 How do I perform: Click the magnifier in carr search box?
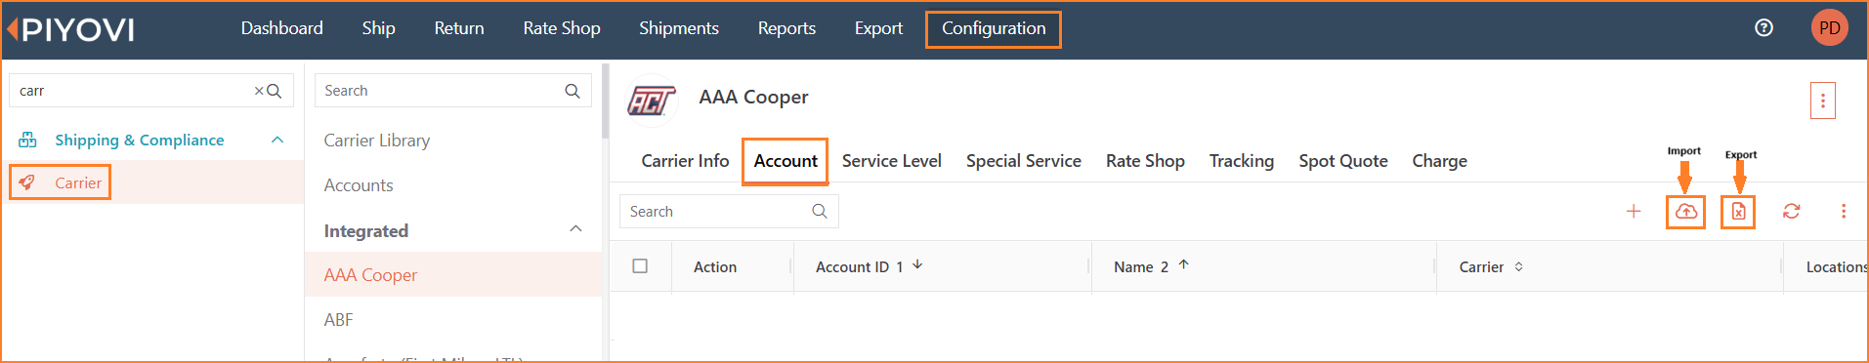[275, 91]
